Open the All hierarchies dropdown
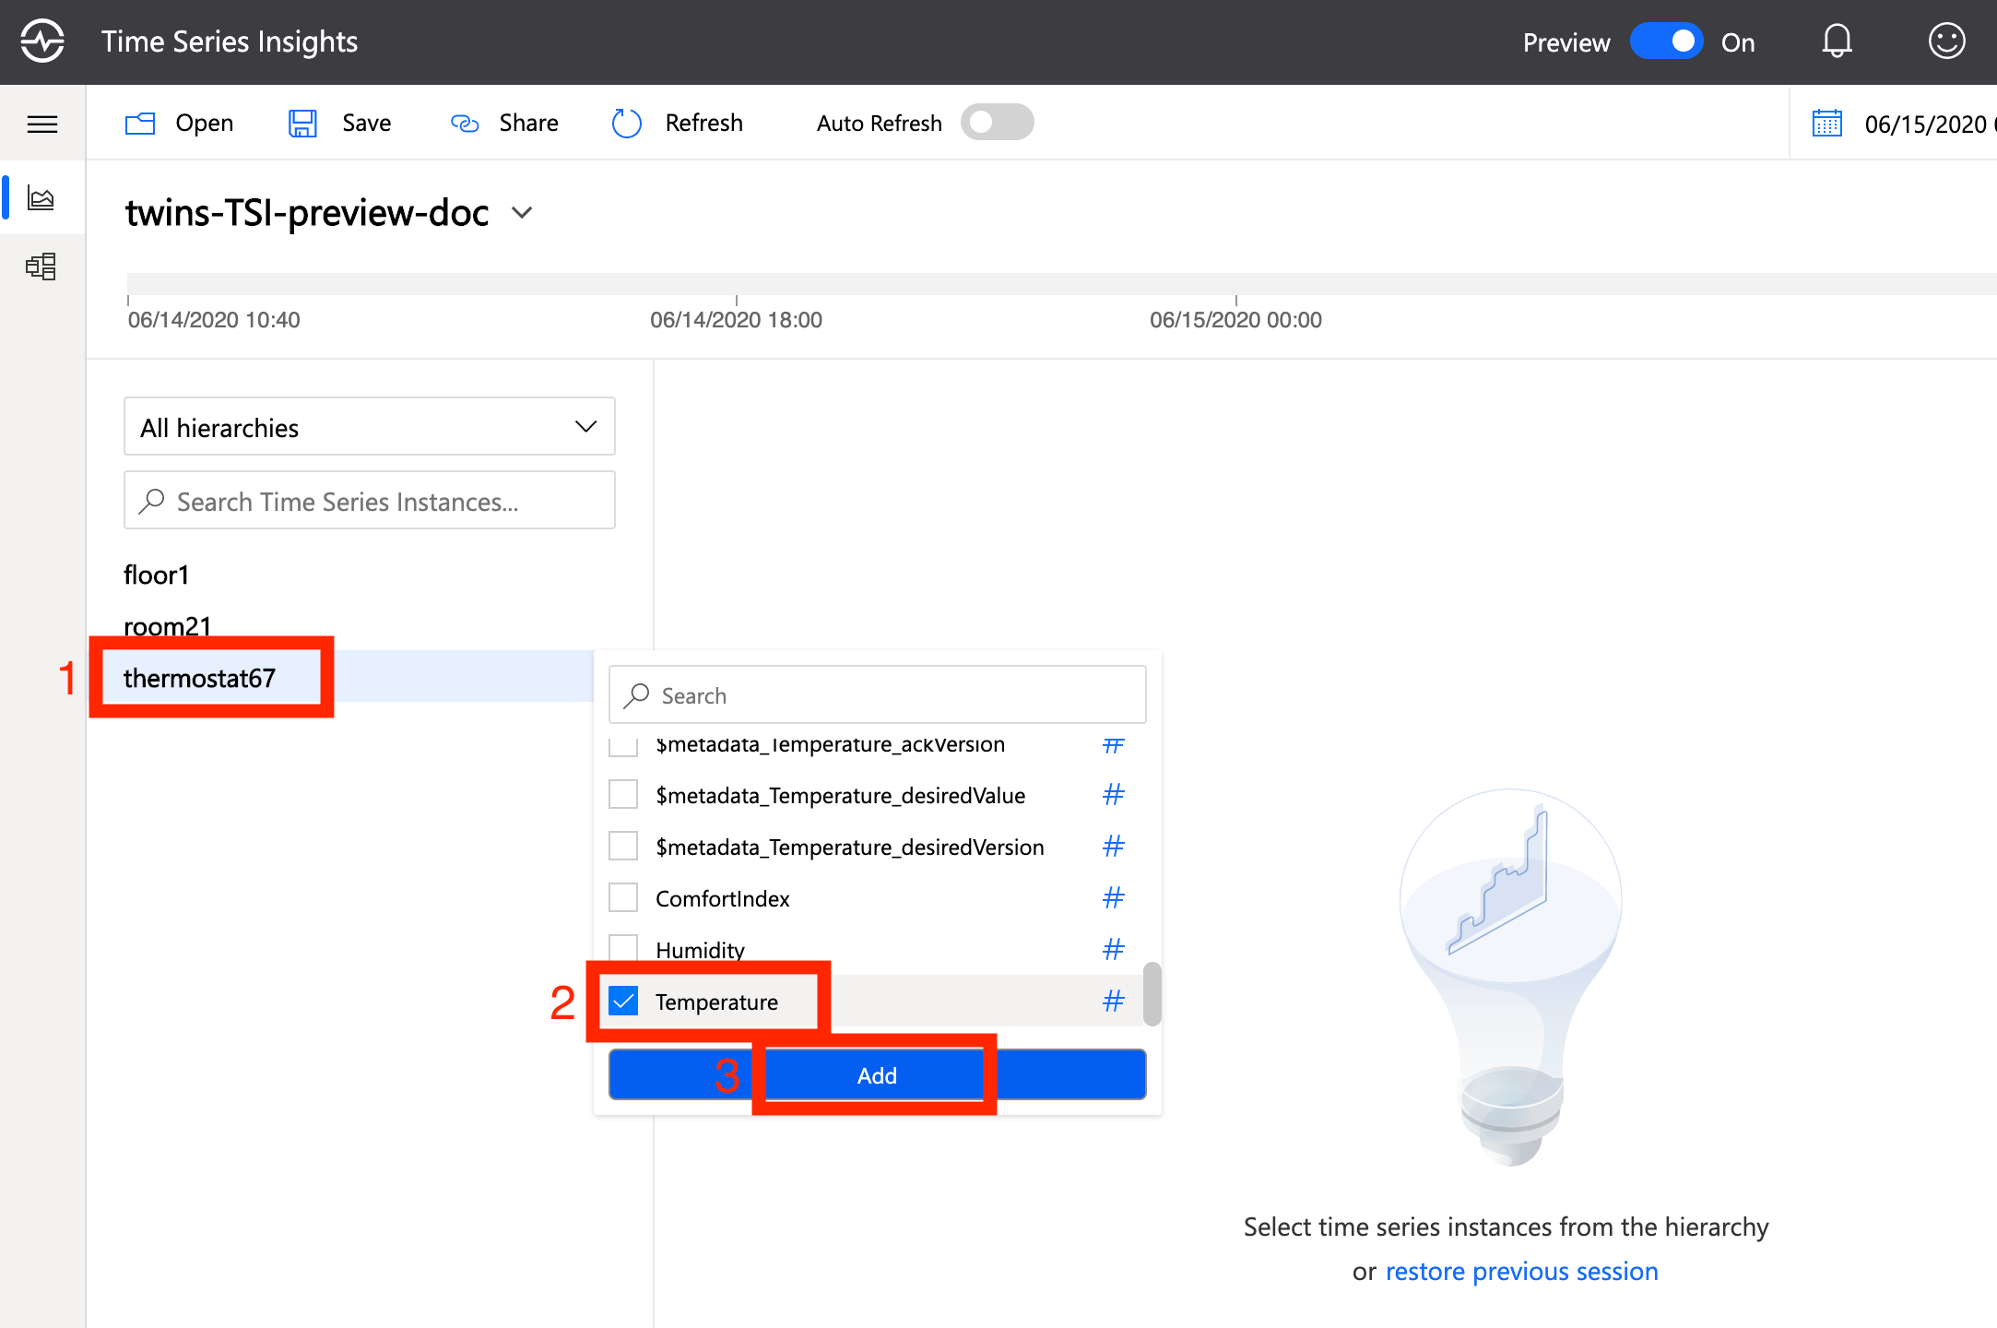The width and height of the screenshot is (1997, 1328). pyautogui.click(x=369, y=426)
